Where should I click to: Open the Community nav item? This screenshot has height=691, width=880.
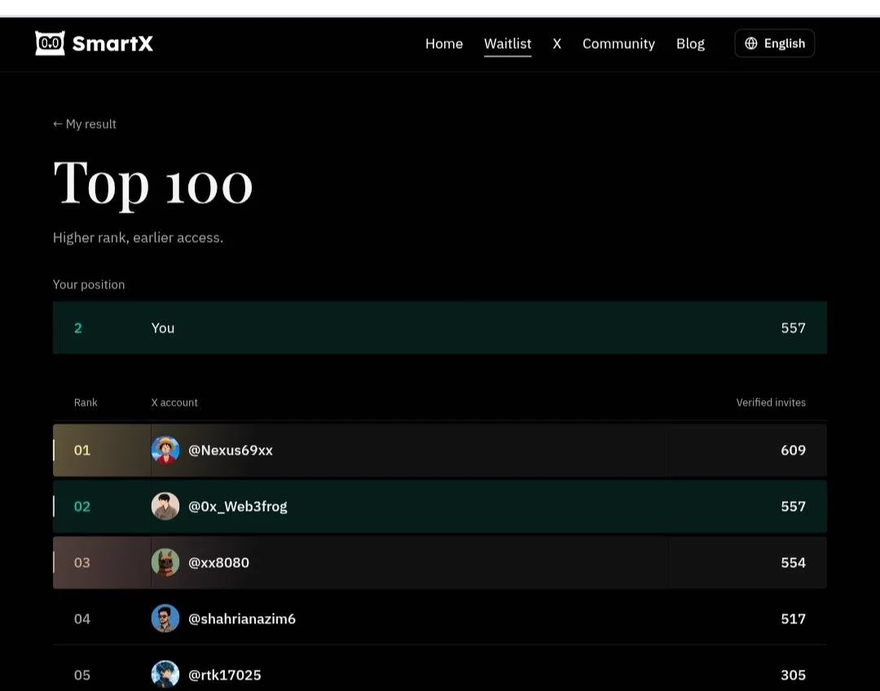(x=618, y=44)
